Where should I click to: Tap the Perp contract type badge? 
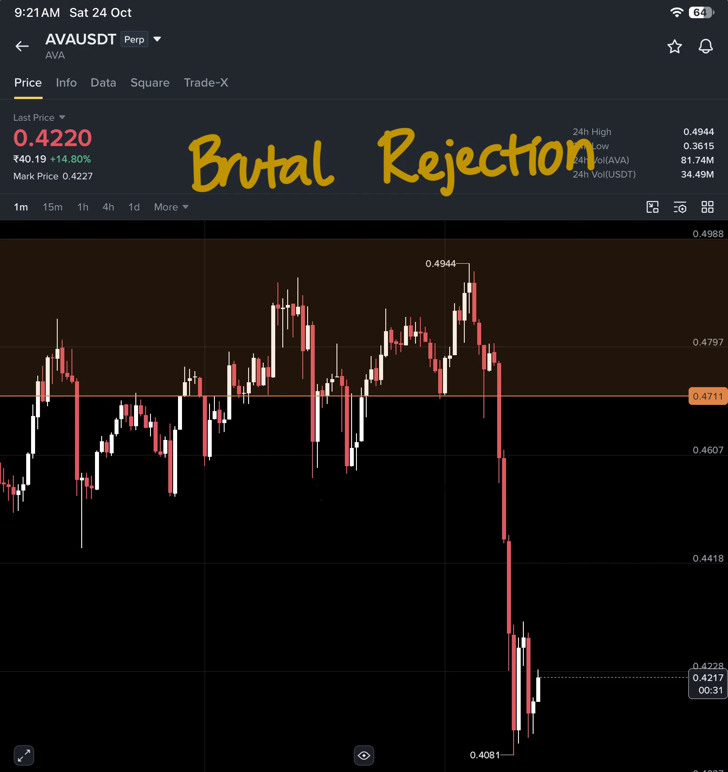pyautogui.click(x=134, y=40)
